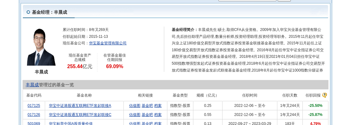This screenshot has width=351, height=125.
Task: View 估值图 for fund 017126
Action: 134,115
